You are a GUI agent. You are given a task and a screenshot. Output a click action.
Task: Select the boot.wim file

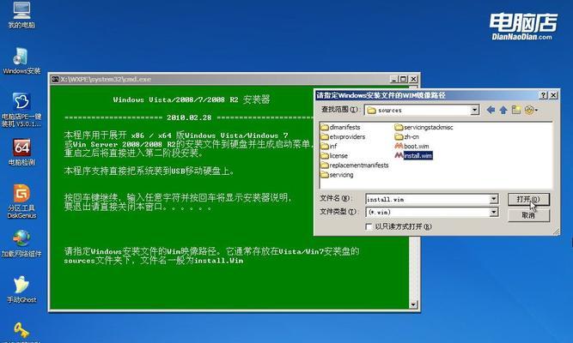(411, 146)
